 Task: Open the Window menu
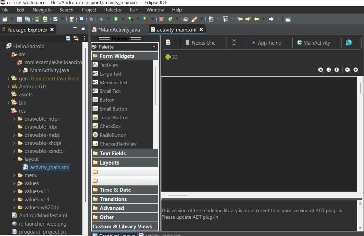(155, 10)
